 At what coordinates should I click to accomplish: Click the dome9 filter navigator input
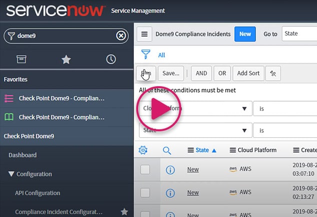click(66, 36)
